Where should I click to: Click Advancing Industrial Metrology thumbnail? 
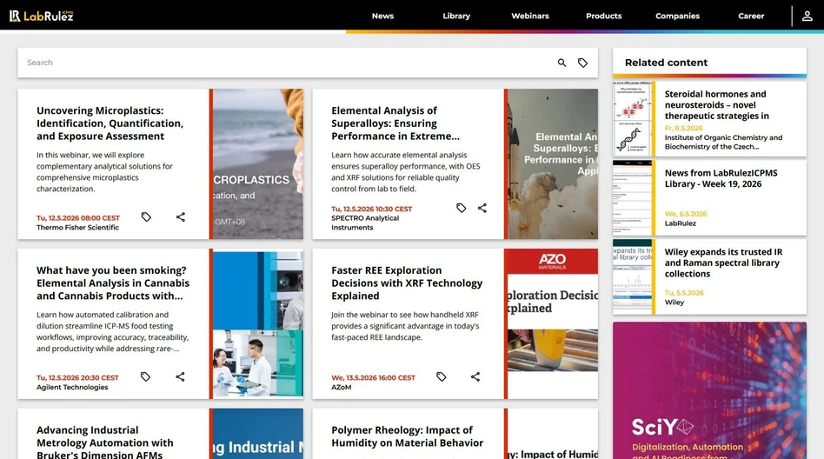[258, 434]
